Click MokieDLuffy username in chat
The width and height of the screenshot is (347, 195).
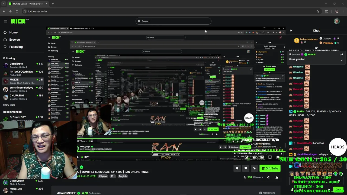point(304,143)
